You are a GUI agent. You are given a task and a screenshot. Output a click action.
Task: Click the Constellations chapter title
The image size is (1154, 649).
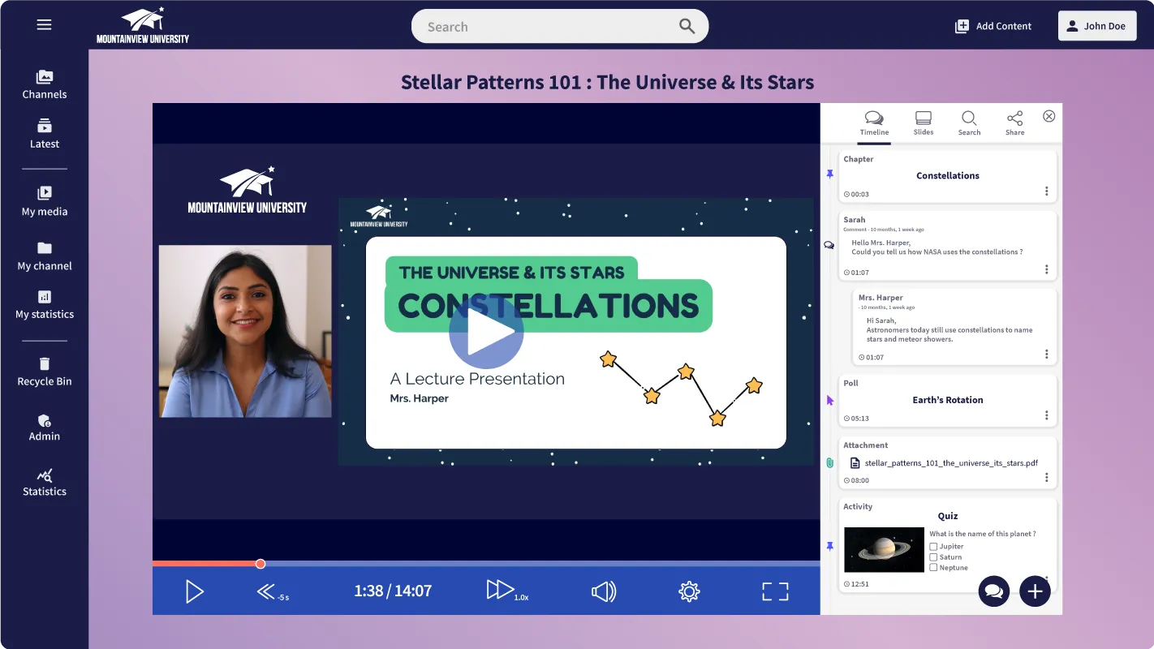(x=948, y=176)
